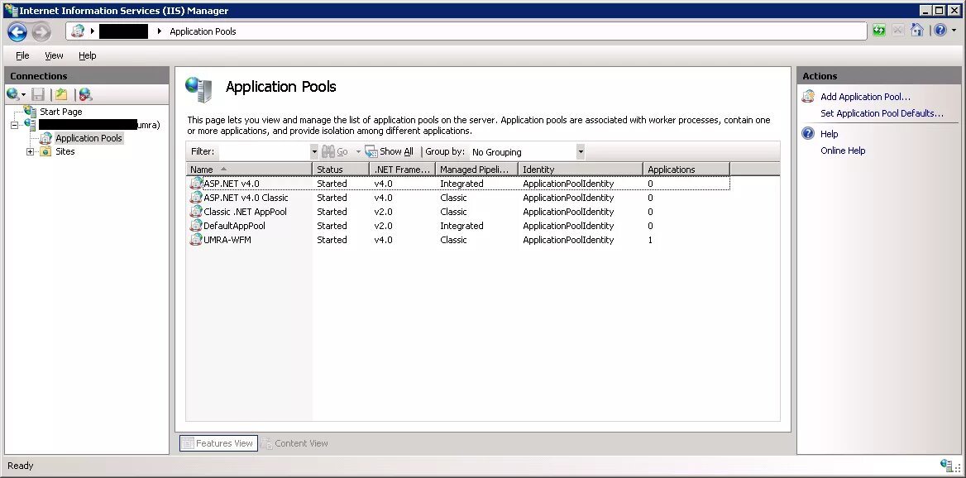
Task: Expand the Sites tree node
Action: (30, 151)
